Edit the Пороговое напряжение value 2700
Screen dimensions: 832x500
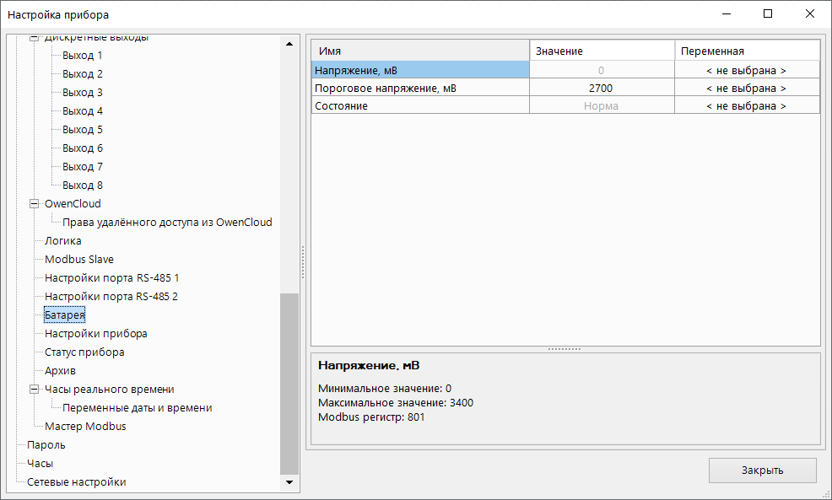[x=601, y=89]
